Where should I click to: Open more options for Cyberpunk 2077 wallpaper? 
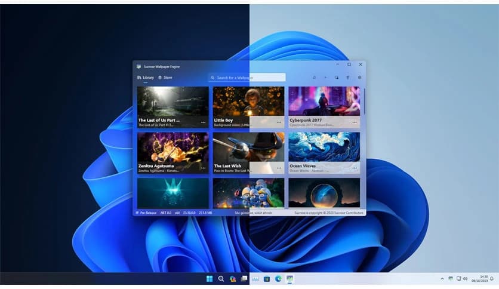pos(355,122)
